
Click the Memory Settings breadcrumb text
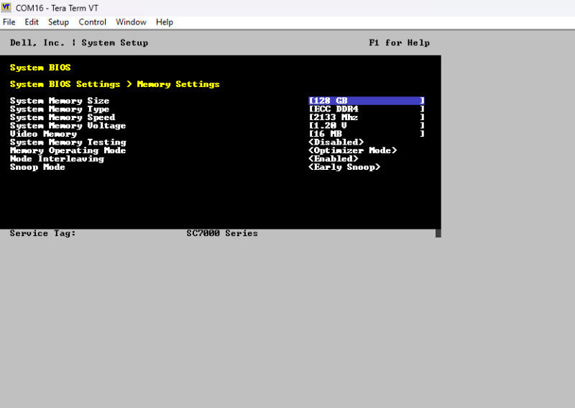pos(178,84)
